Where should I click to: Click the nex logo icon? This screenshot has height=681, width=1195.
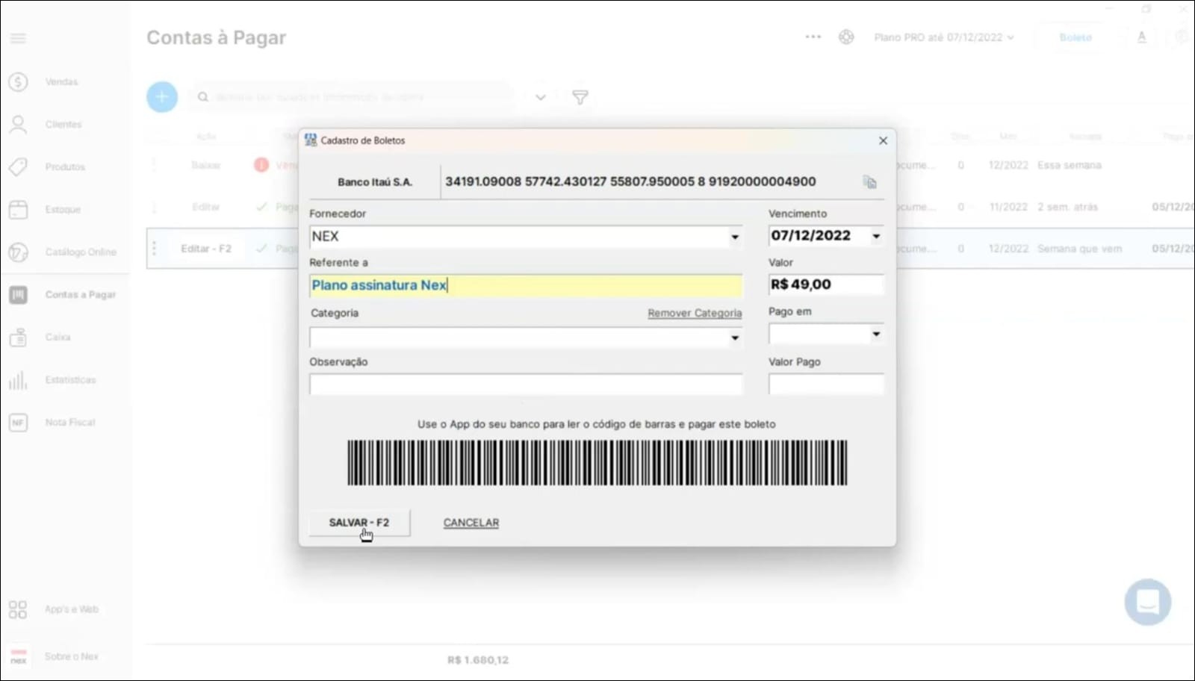tap(18, 656)
